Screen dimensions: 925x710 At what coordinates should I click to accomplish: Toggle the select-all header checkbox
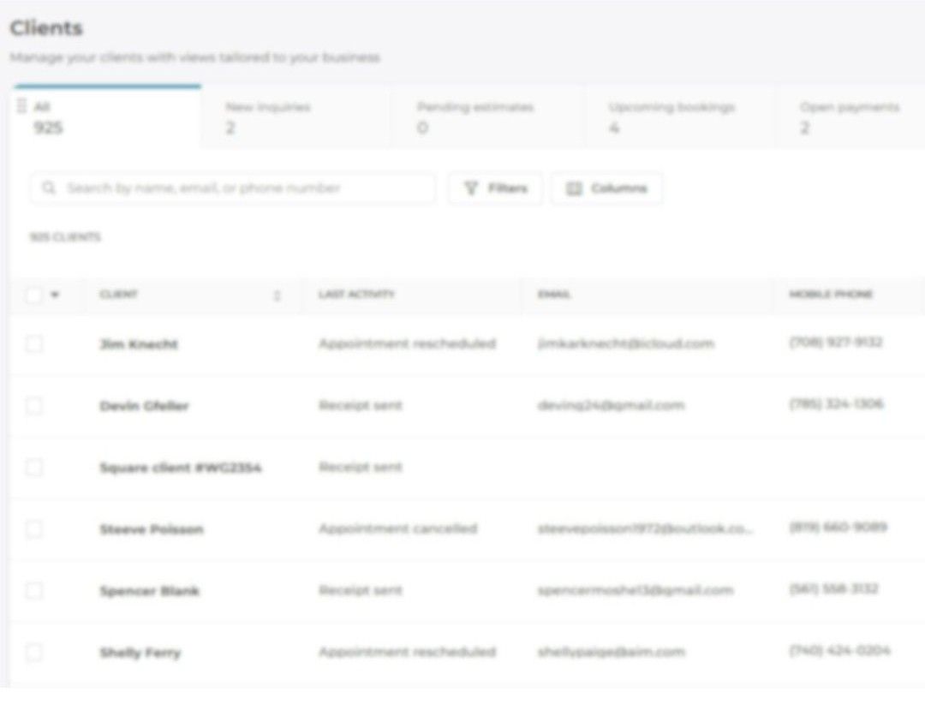coord(33,295)
